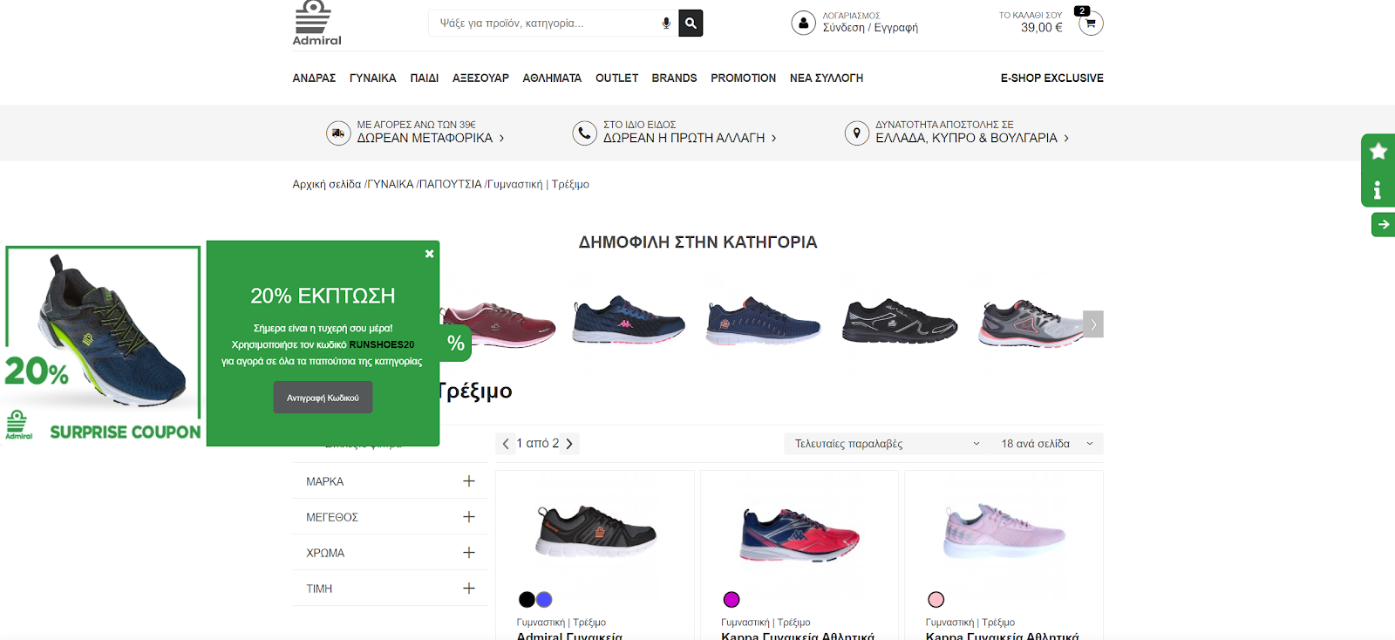Viewport: 1395px width, 640px height.
Task: Click ΓΥΝΑΙΚΑ breadcrumb link
Action: click(390, 184)
